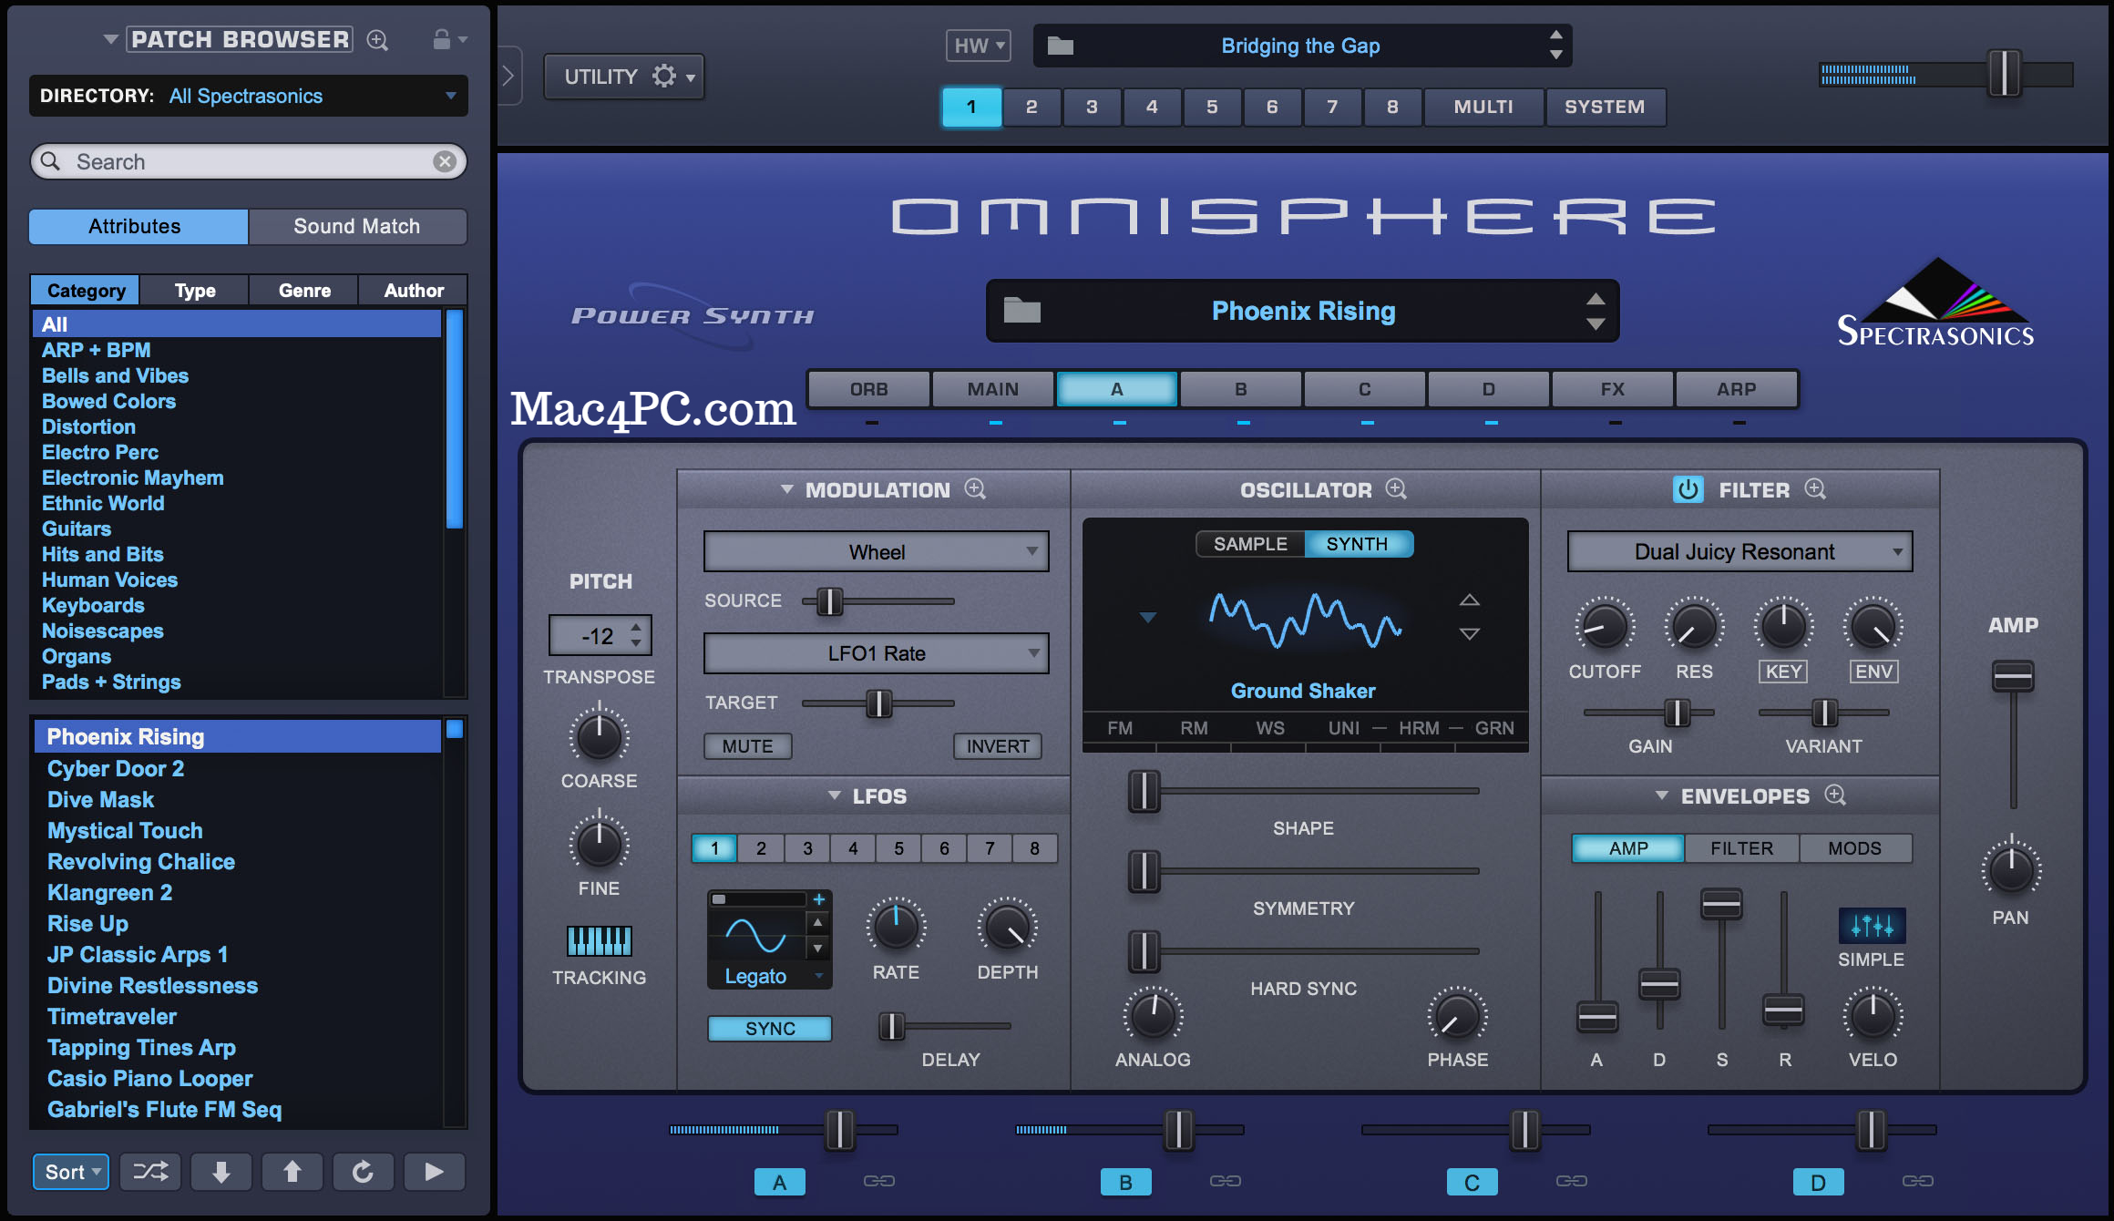Click the Patch Browser lock icon
This screenshot has width=2114, height=1221.
point(441,39)
